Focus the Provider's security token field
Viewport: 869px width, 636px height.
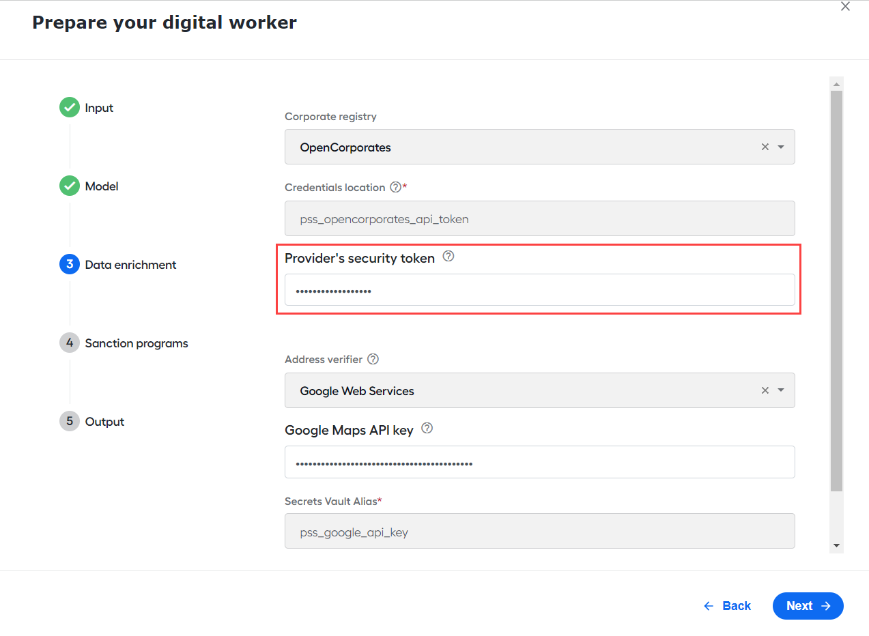tap(539, 290)
